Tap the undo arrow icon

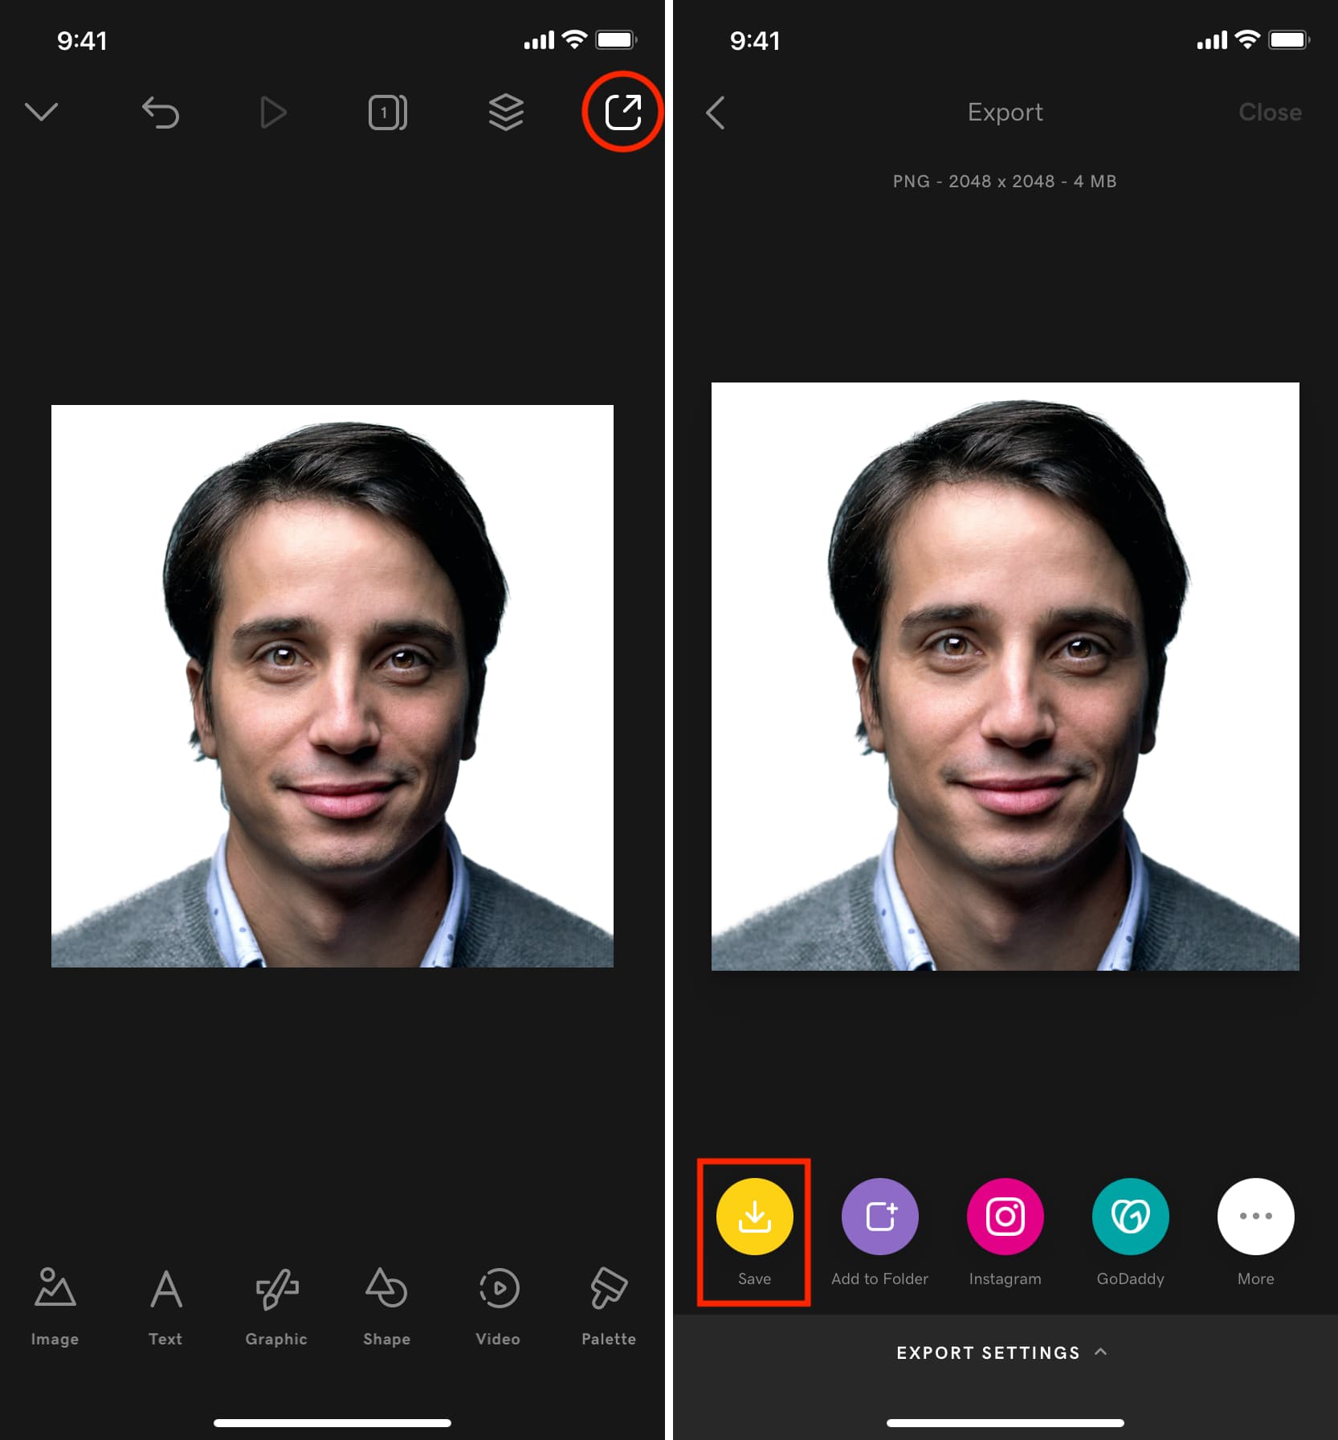tap(161, 112)
